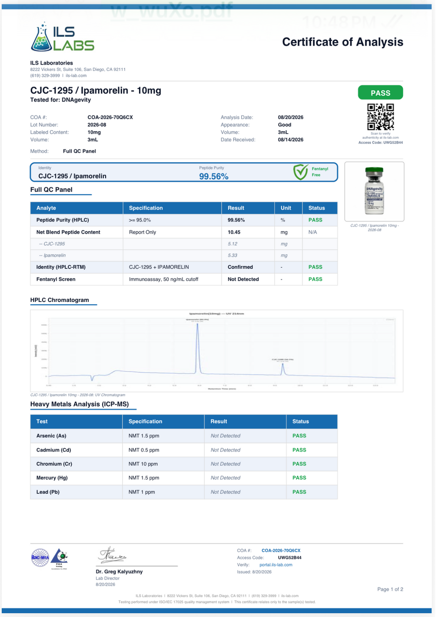The width and height of the screenshot is (445, 617).
Task: Open the DNAgevity vial product photo
Action: click(x=374, y=191)
